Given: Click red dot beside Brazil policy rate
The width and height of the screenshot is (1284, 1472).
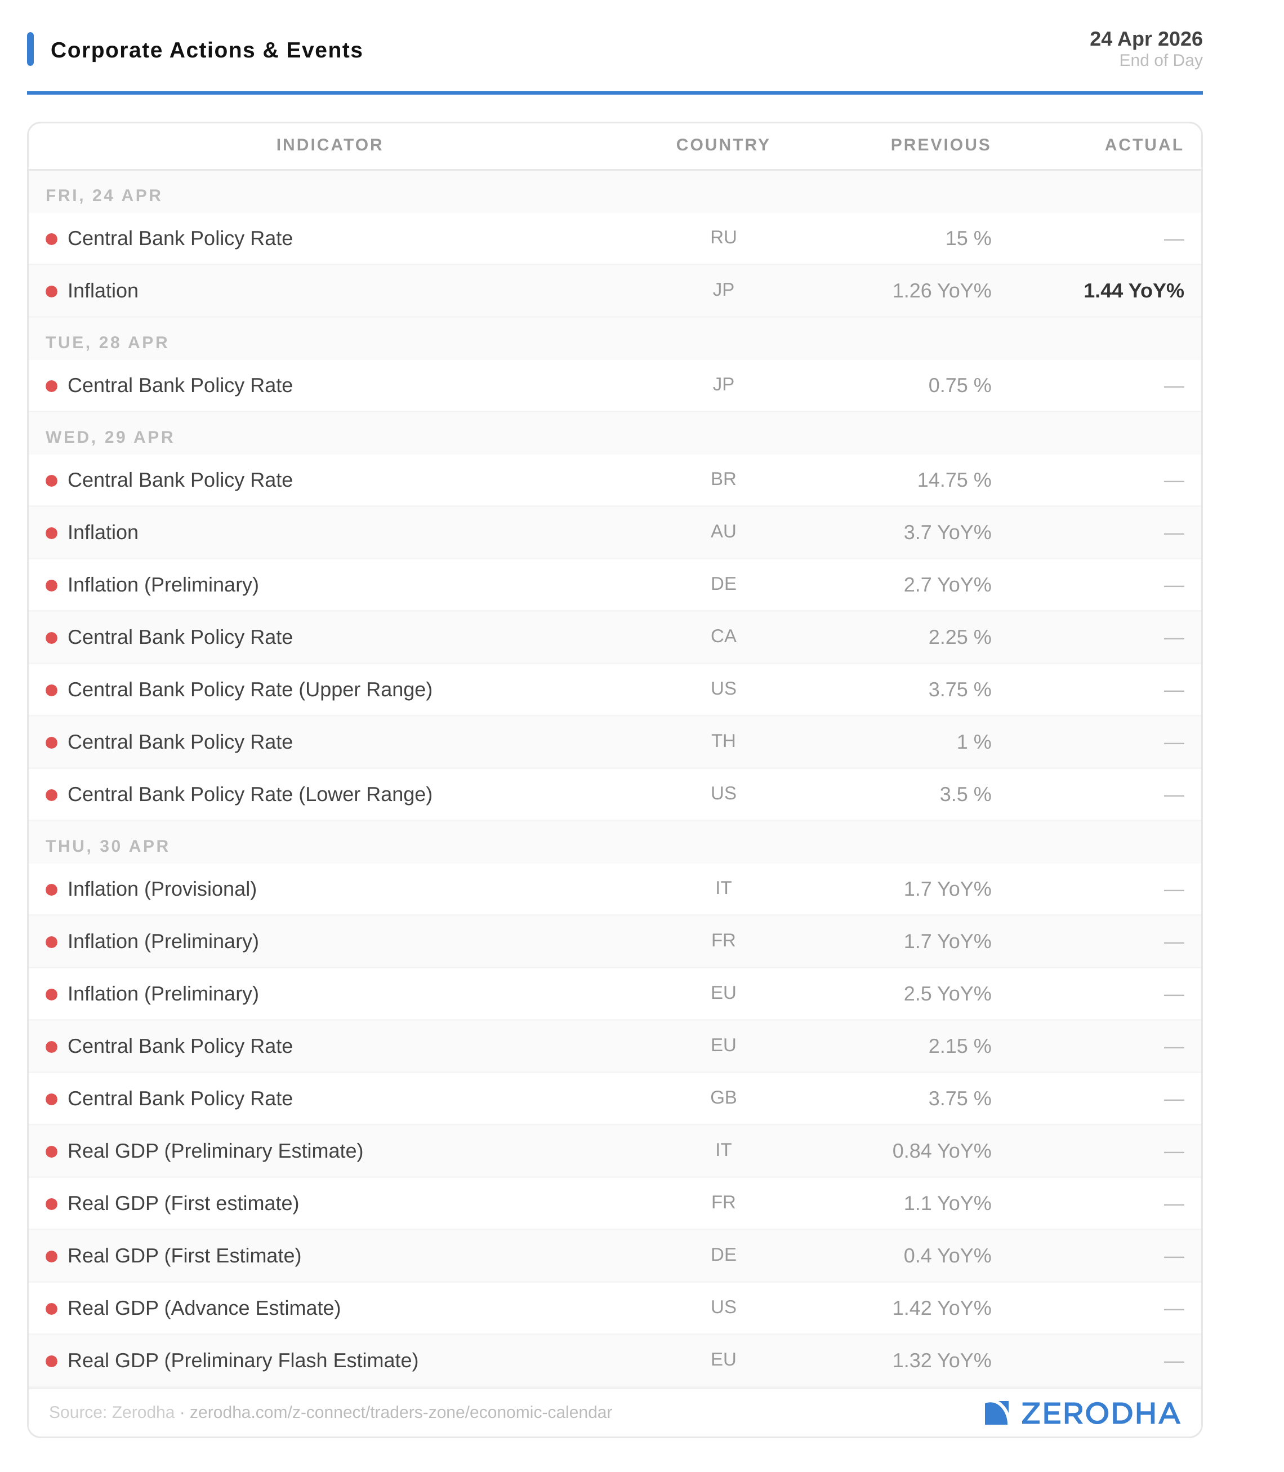Looking at the screenshot, I should [52, 481].
